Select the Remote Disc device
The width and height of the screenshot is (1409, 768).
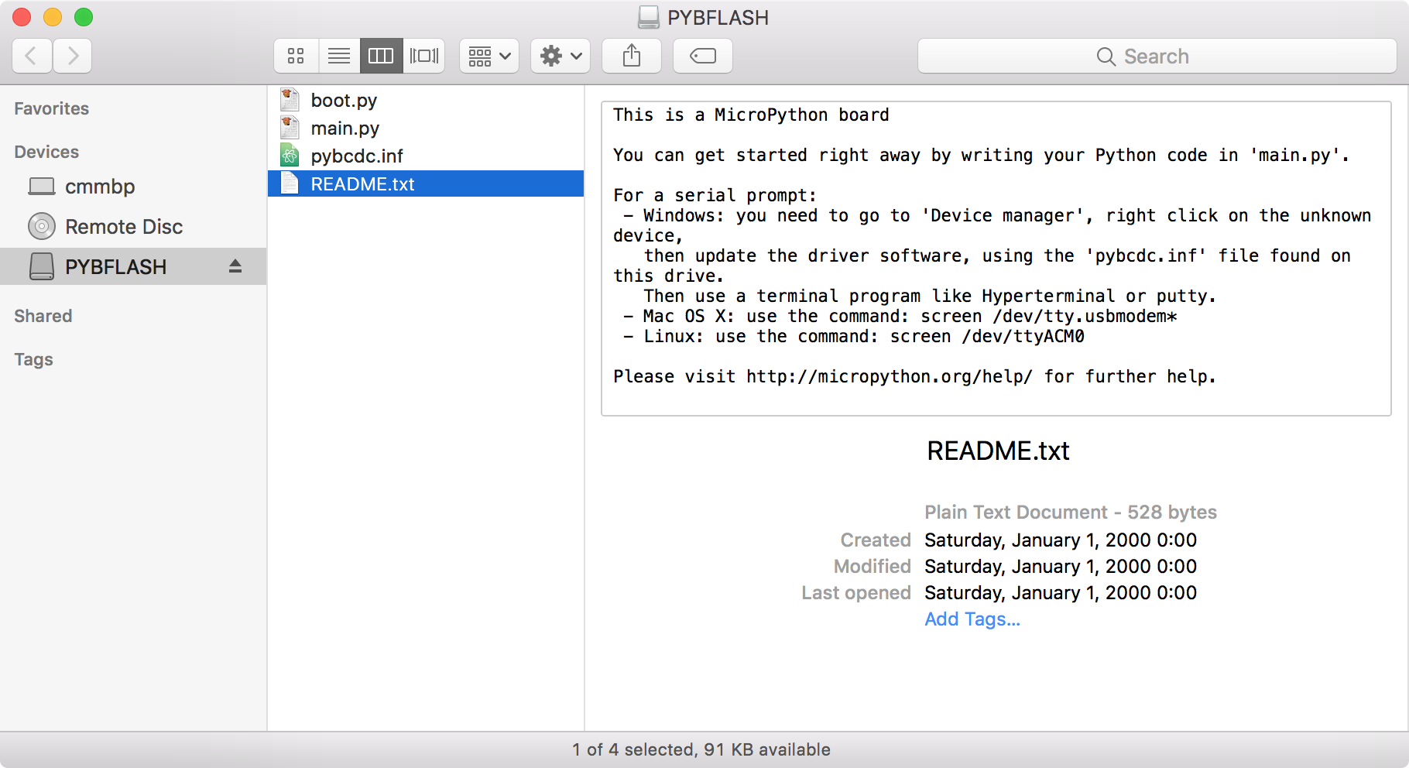pos(123,226)
